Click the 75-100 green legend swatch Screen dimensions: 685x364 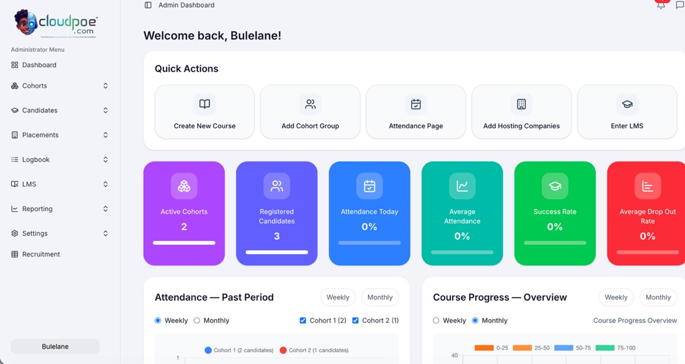(x=605, y=347)
